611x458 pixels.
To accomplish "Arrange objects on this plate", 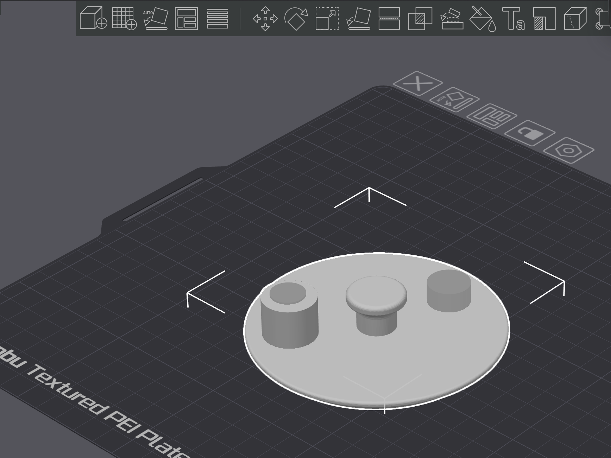I will click(x=492, y=116).
